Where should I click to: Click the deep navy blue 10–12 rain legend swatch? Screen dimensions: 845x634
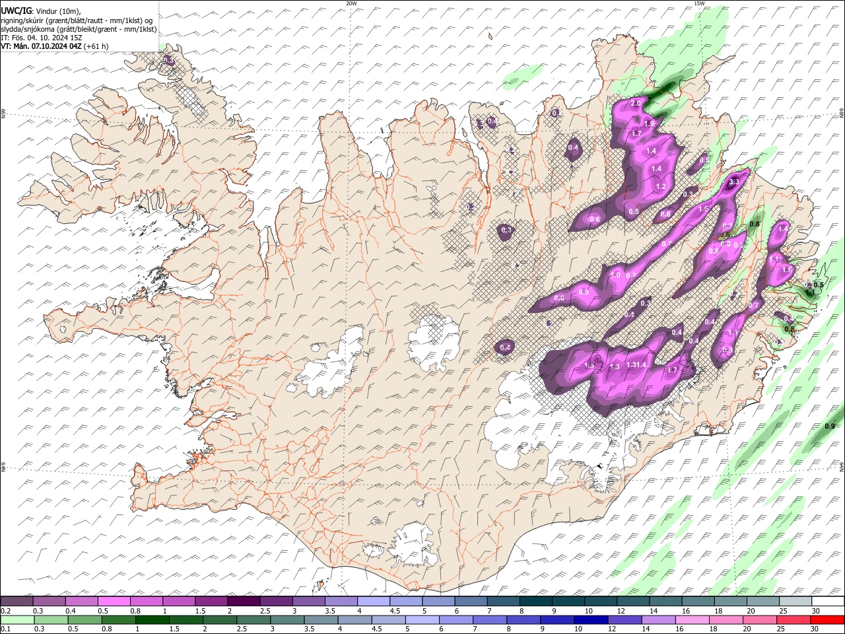(x=591, y=620)
